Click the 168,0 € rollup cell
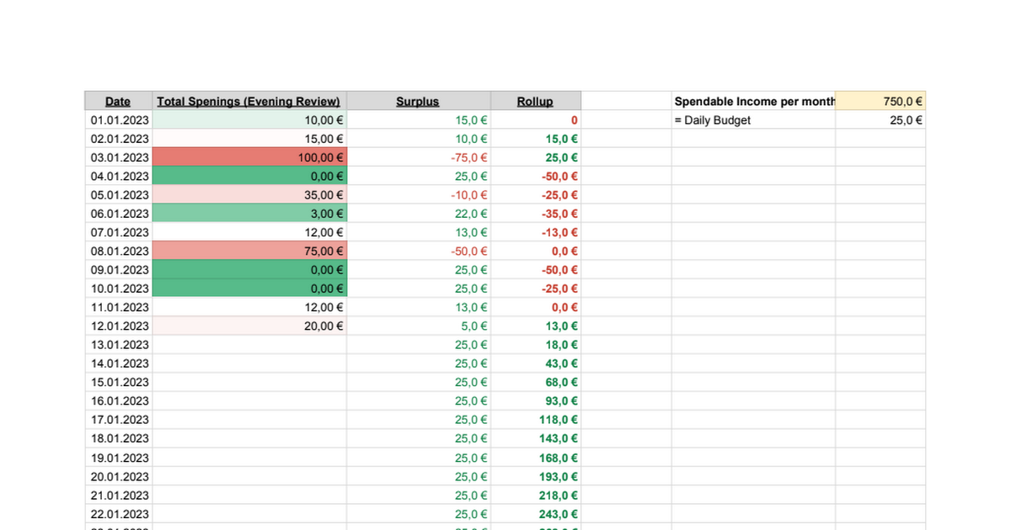 [x=535, y=458]
